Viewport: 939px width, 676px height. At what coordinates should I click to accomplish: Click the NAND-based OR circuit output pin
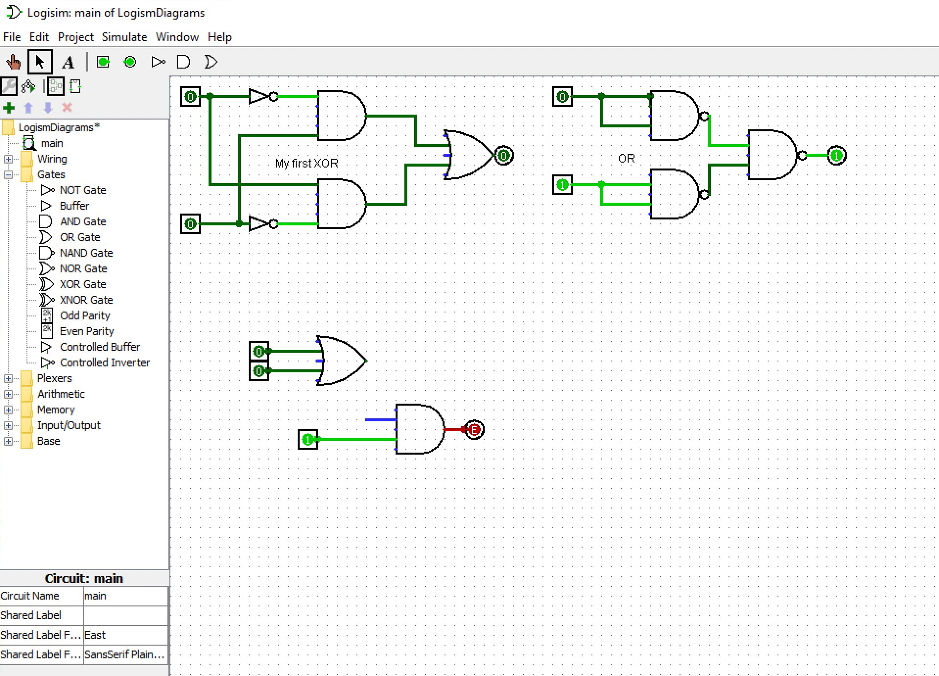(x=837, y=155)
